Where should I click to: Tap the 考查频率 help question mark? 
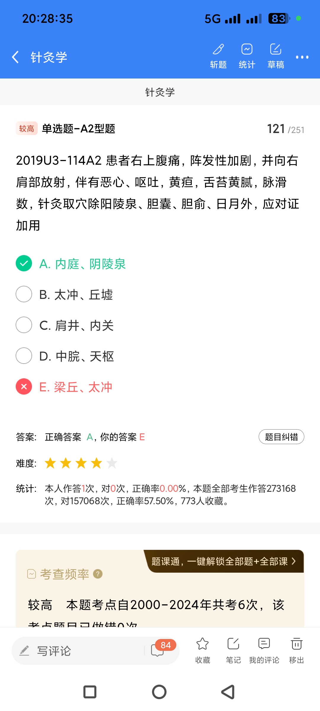coord(98,574)
